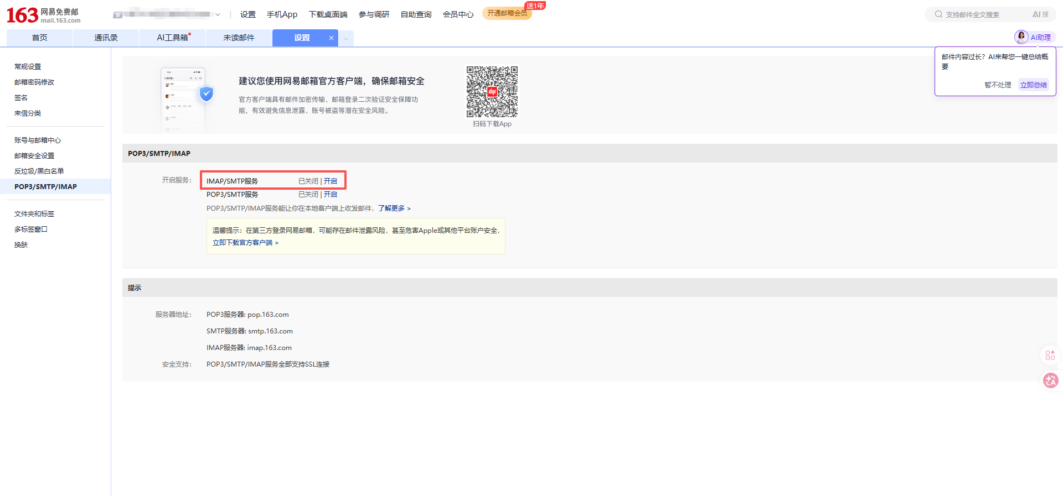Screen dimensions: 1063x496
Task: Click 参与调研 in the top navigation
Action: [374, 14]
